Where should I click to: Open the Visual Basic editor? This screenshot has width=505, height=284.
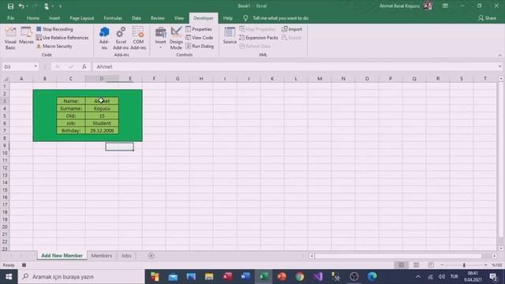coord(10,39)
